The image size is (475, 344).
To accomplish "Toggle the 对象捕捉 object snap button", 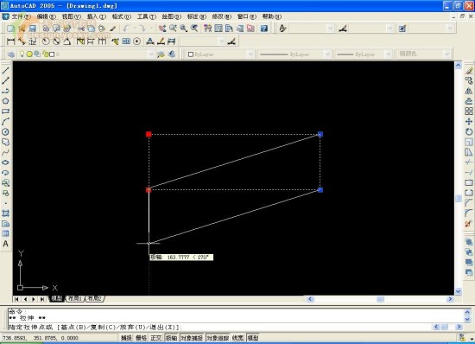I will [192, 338].
